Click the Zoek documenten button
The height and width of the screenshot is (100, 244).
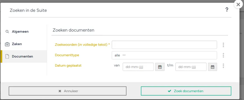pos(186,91)
